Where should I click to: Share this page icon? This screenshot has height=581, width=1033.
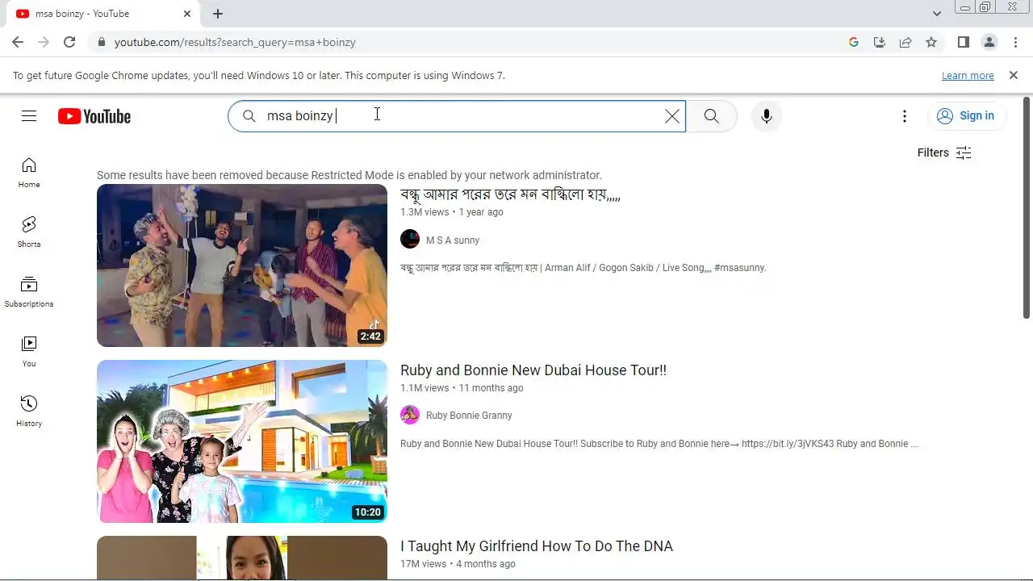point(905,42)
